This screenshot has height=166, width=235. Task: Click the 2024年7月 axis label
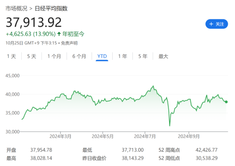coord(145,137)
